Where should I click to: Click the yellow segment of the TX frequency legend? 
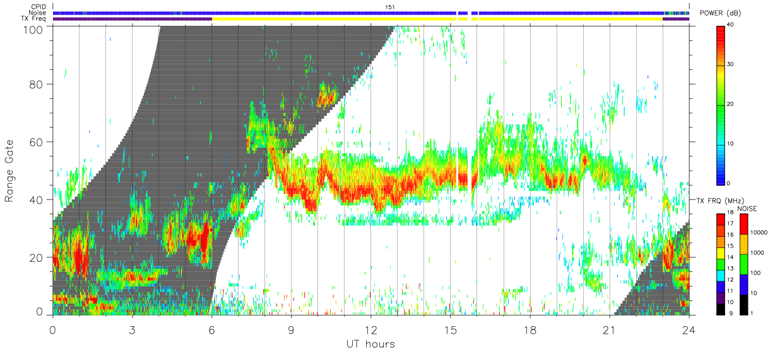(x=721, y=252)
